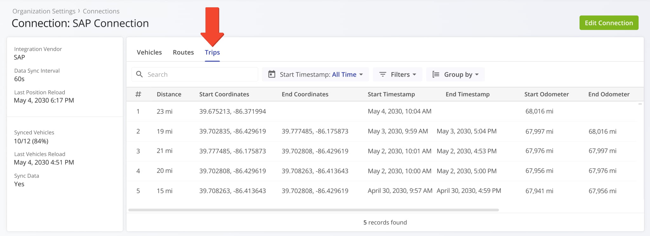The image size is (650, 236).
Task: Sort by Start Timestamp column header
Action: 391,94
